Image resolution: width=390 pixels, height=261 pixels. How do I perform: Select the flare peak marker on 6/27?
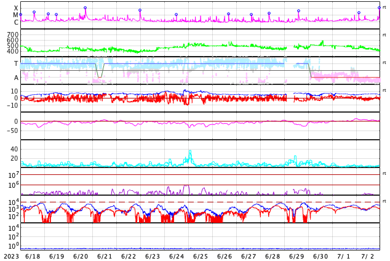[251, 14]
